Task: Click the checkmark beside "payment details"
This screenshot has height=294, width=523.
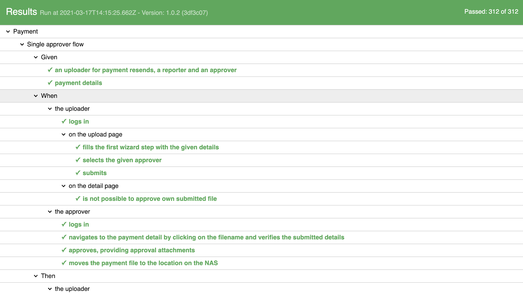Action: pyautogui.click(x=50, y=83)
